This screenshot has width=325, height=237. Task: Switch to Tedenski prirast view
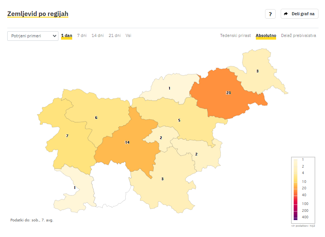coord(235,35)
